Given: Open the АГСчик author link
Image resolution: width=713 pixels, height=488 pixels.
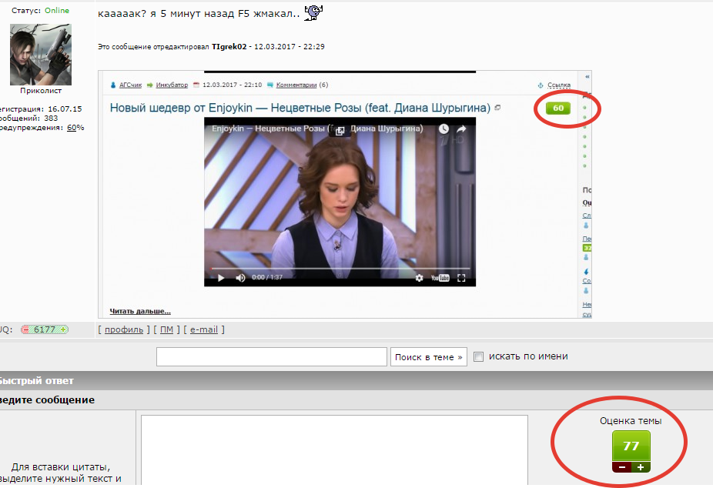Looking at the screenshot, I should [130, 85].
